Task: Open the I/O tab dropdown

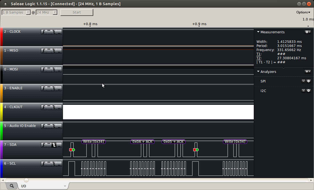Action: (65, 186)
